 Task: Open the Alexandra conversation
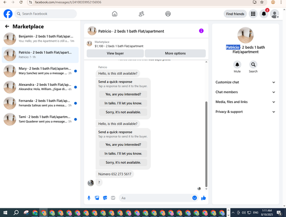point(40,87)
